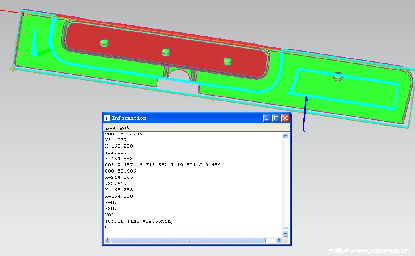Viewport: 415px width, 256px height.
Task: Click the line 'Z-8.8'
Action: click(x=113, y=203)
